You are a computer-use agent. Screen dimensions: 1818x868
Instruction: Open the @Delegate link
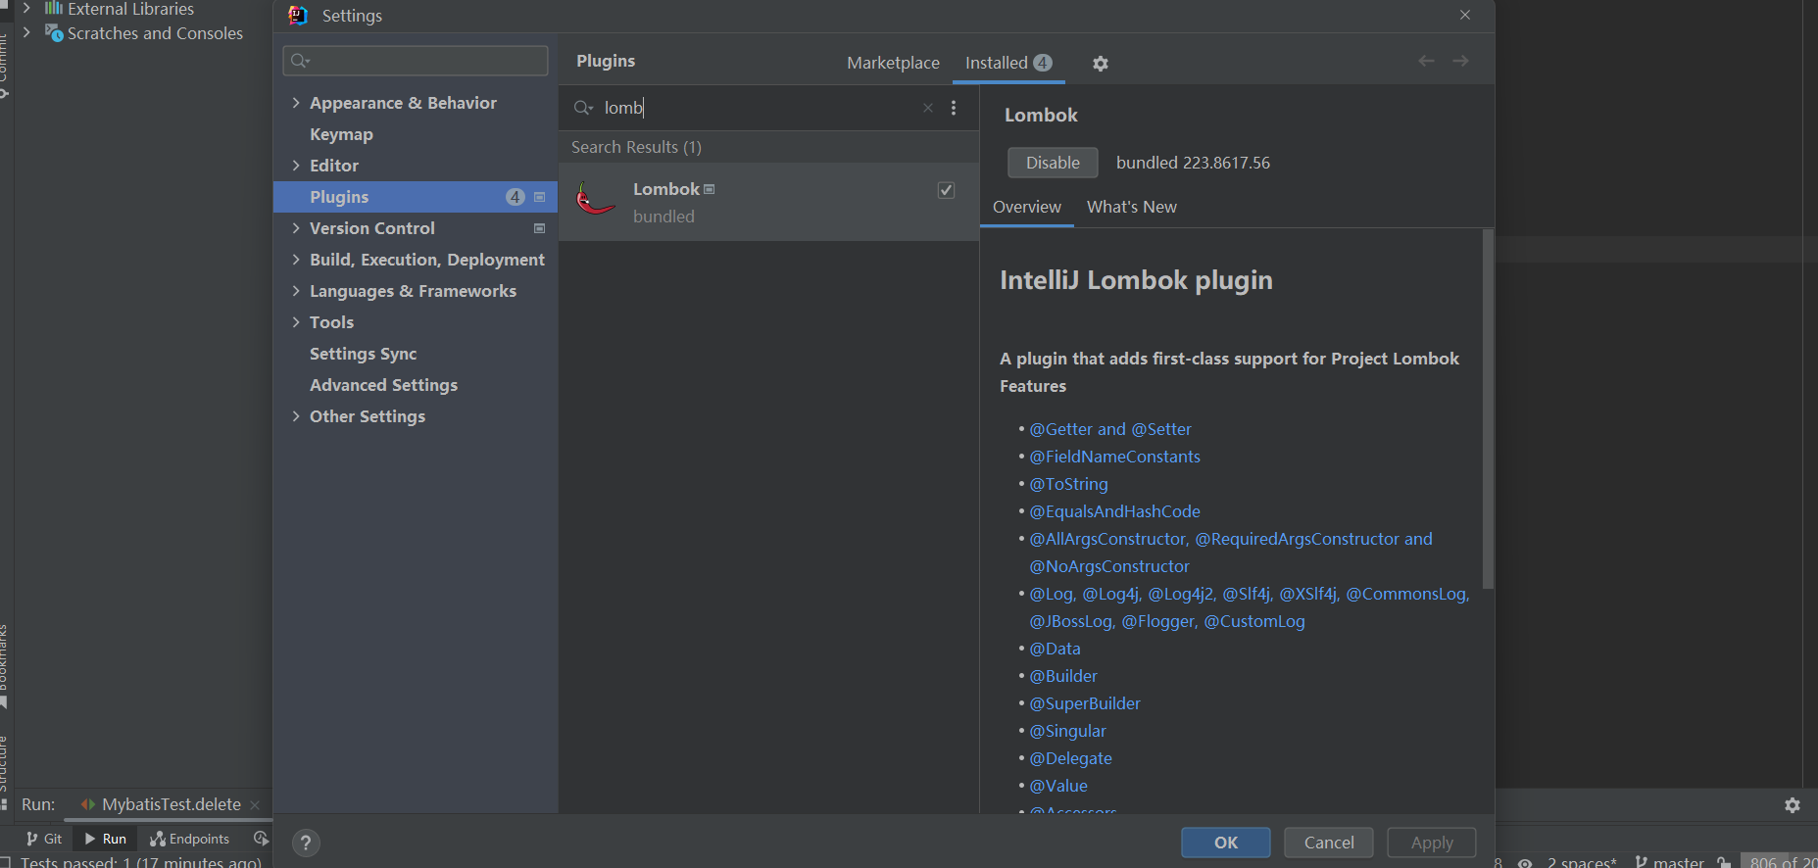tap(1070, 758)
